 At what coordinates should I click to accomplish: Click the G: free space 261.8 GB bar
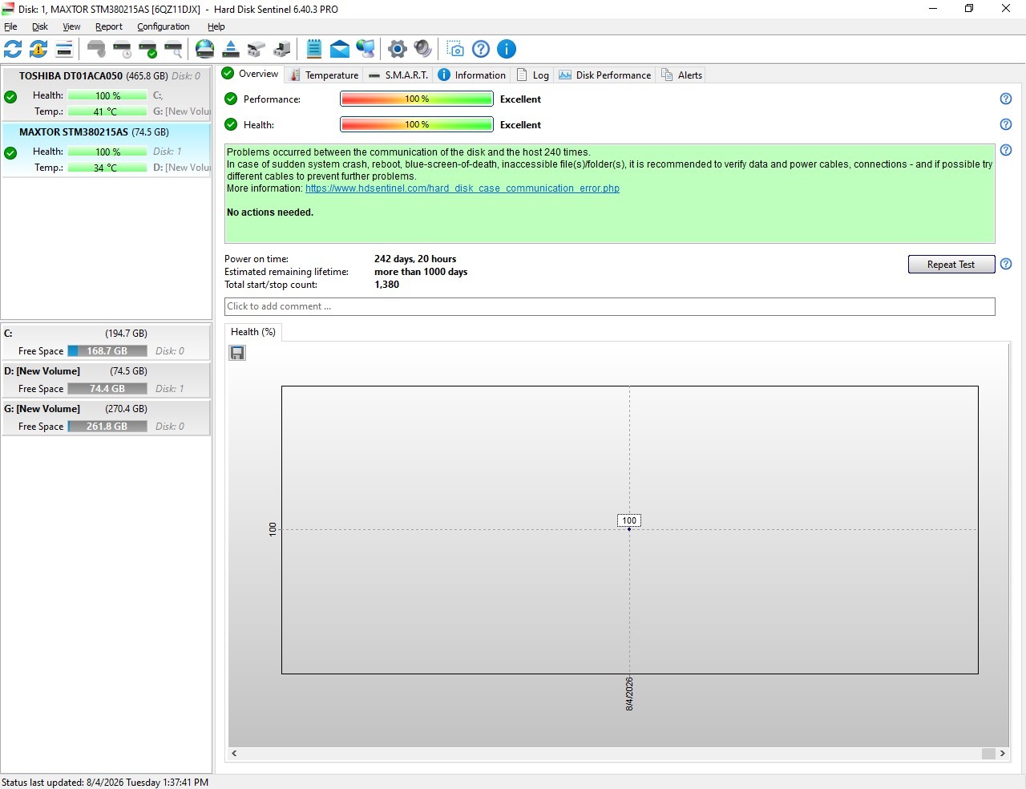pos(107,427)
